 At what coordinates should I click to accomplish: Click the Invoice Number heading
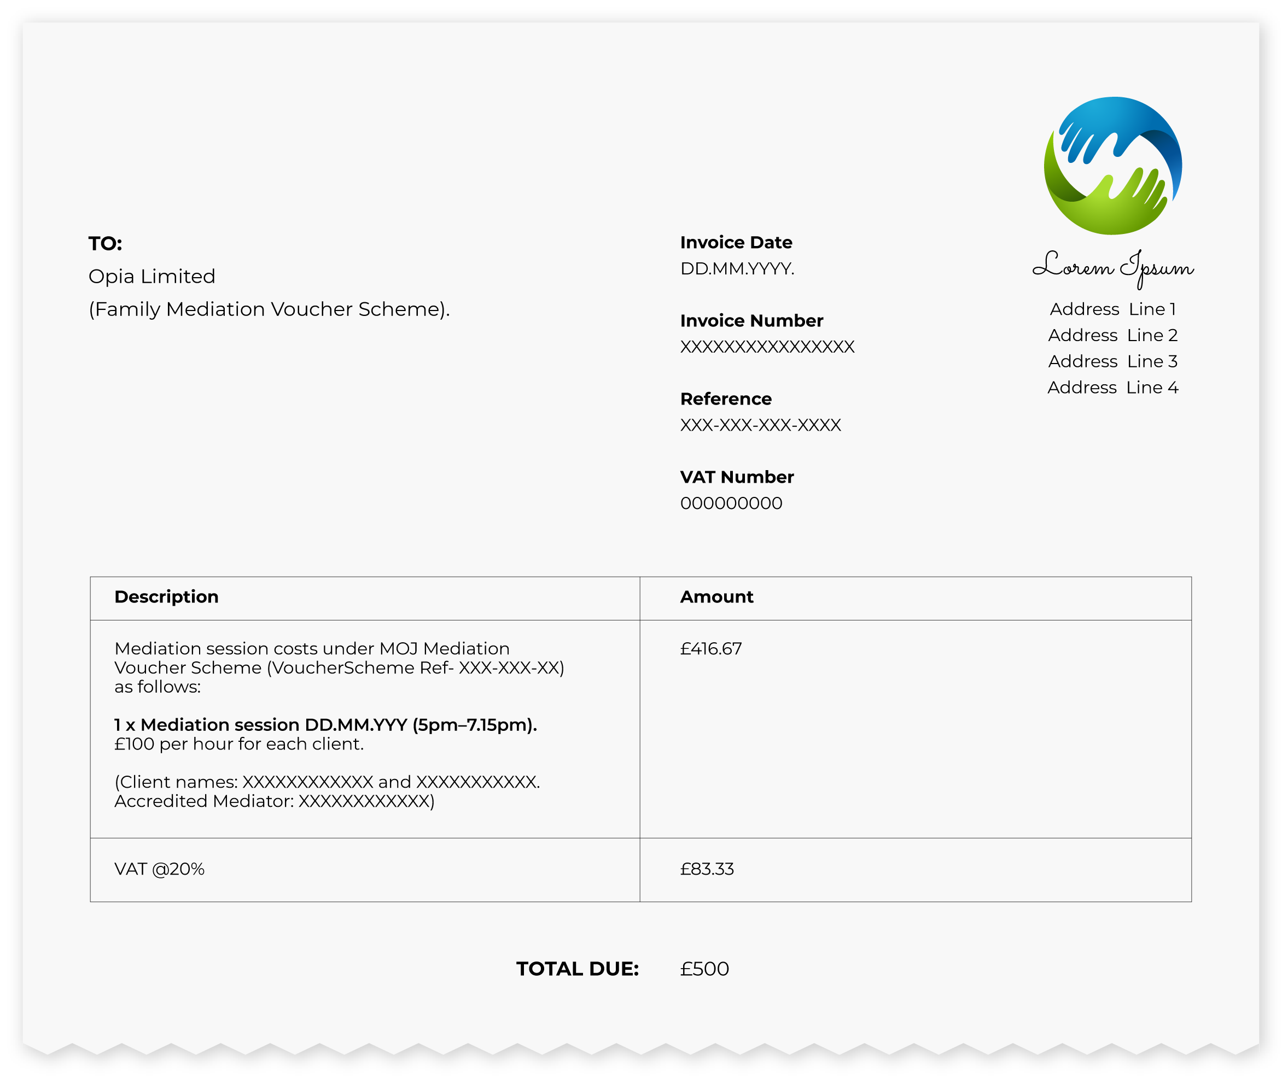[x=751, y=321]
